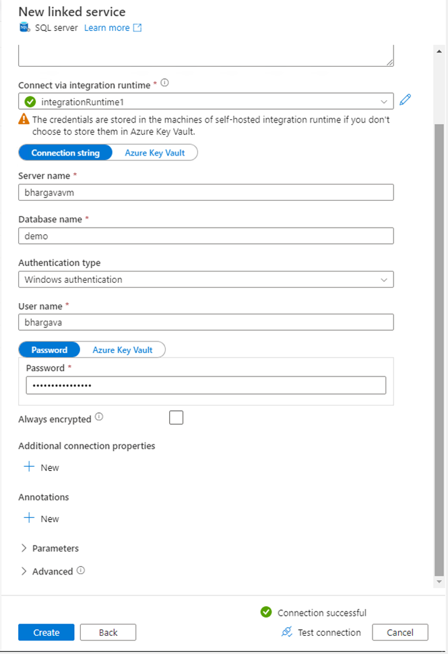The image size is (448, 654).
Task: Click the info icon next to Advanced
Action: pos(79,571)
